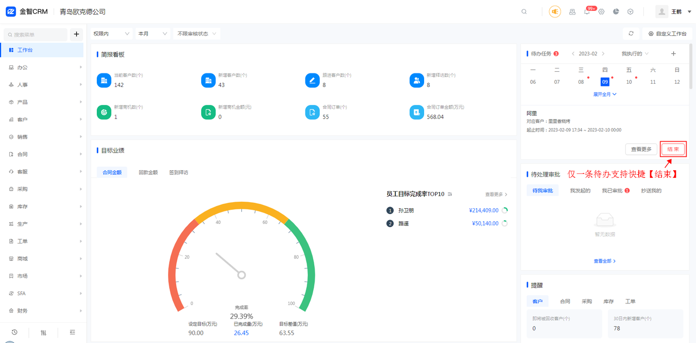696x343 pixels.
Task: Click the search magnifier icon in header
Action: (x=524, y=11)
